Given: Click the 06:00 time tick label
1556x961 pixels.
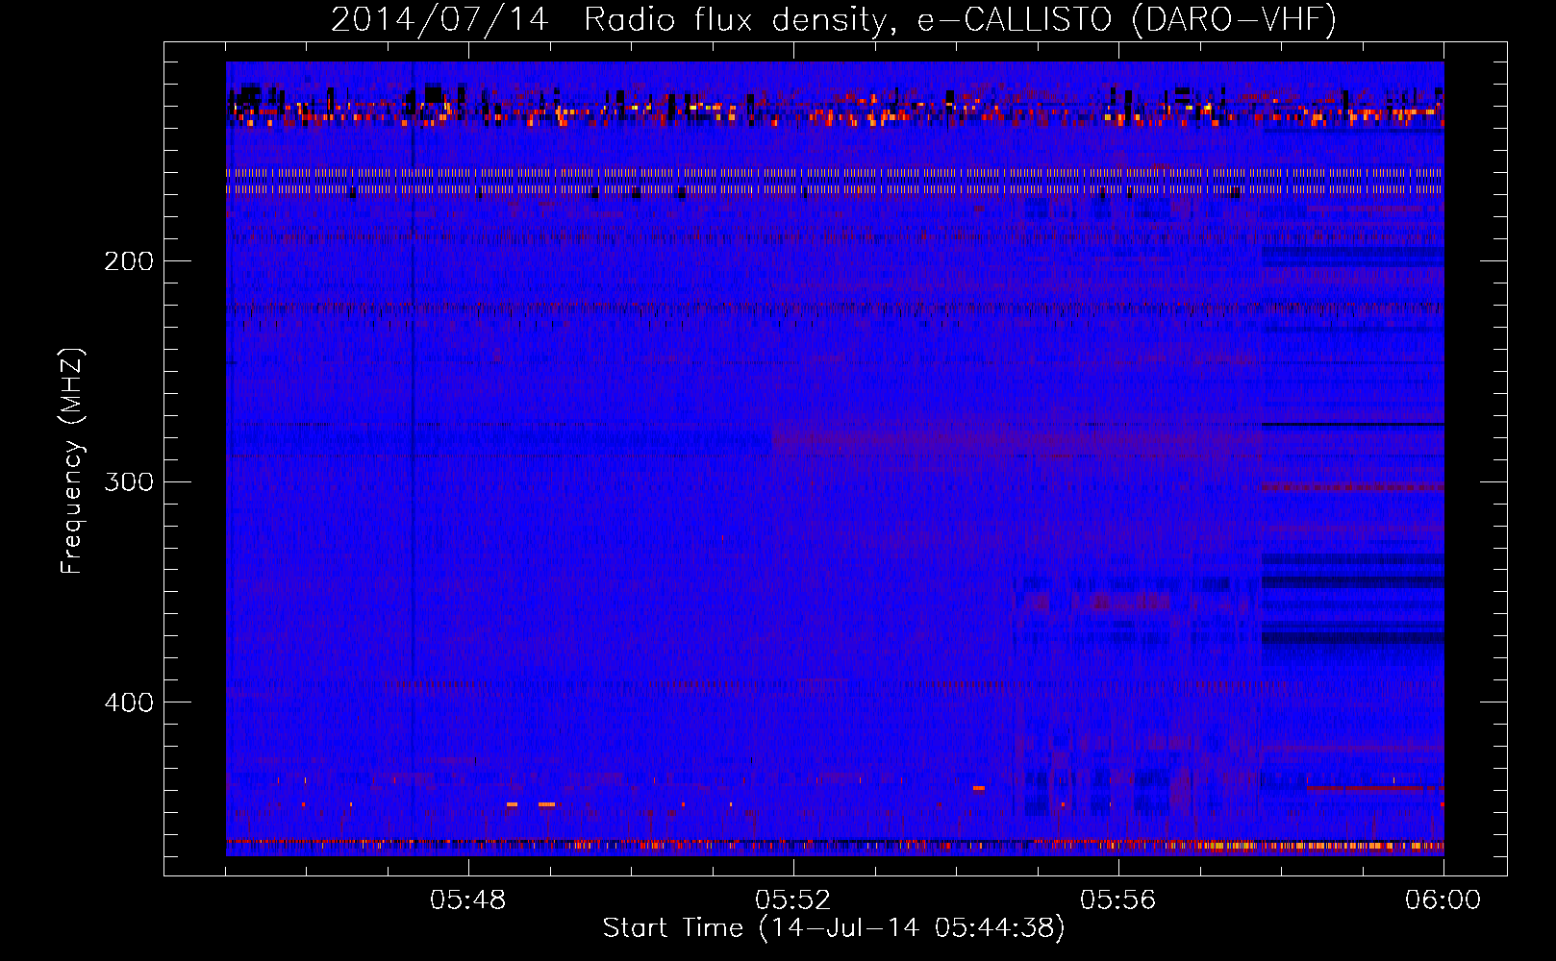Looking at the screenshot, I should [1443, 900].
